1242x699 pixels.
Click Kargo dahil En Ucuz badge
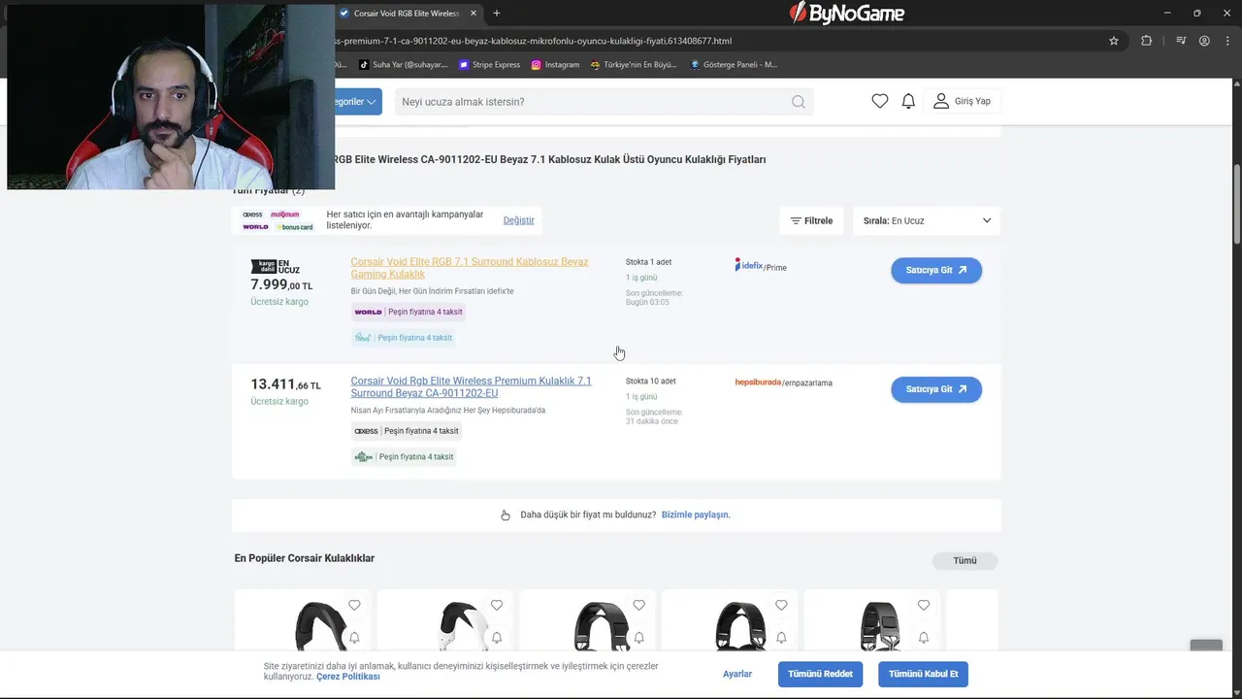276,266
